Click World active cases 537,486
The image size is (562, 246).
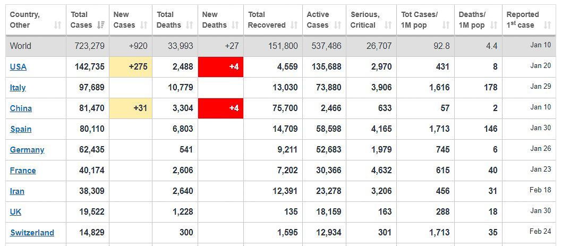pos(326,46)
